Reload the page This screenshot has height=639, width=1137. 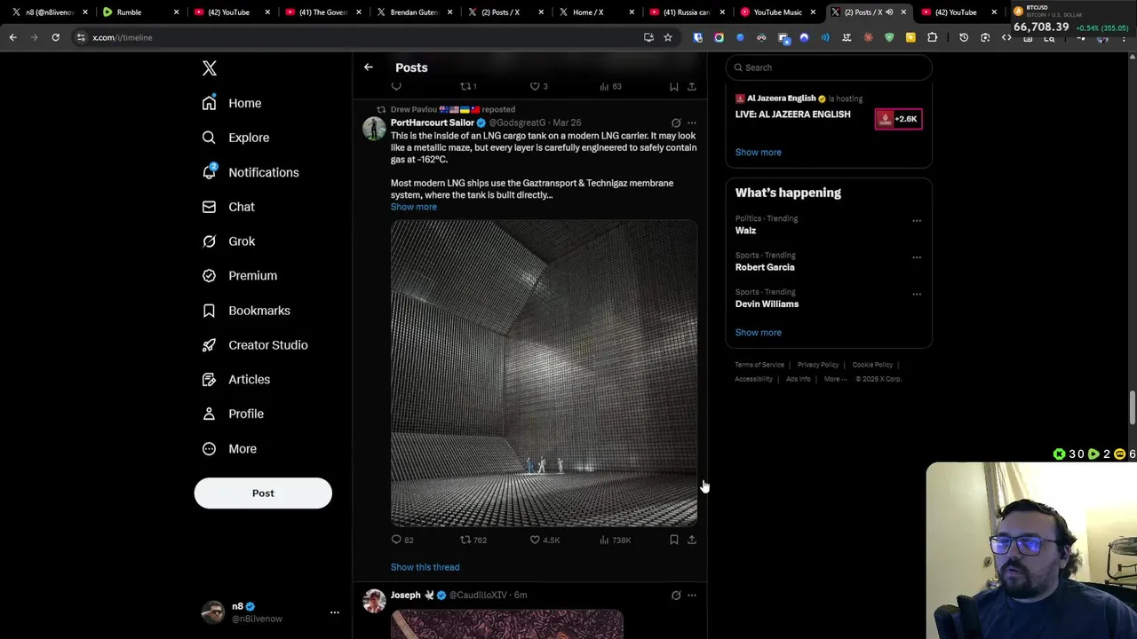(x=55, y=37)
